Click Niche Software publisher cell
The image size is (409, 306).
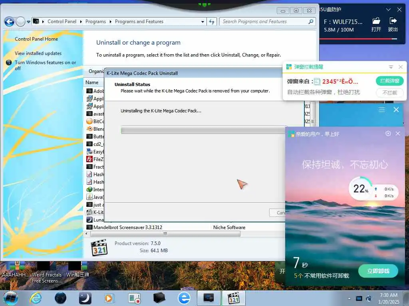pos(229,228)
